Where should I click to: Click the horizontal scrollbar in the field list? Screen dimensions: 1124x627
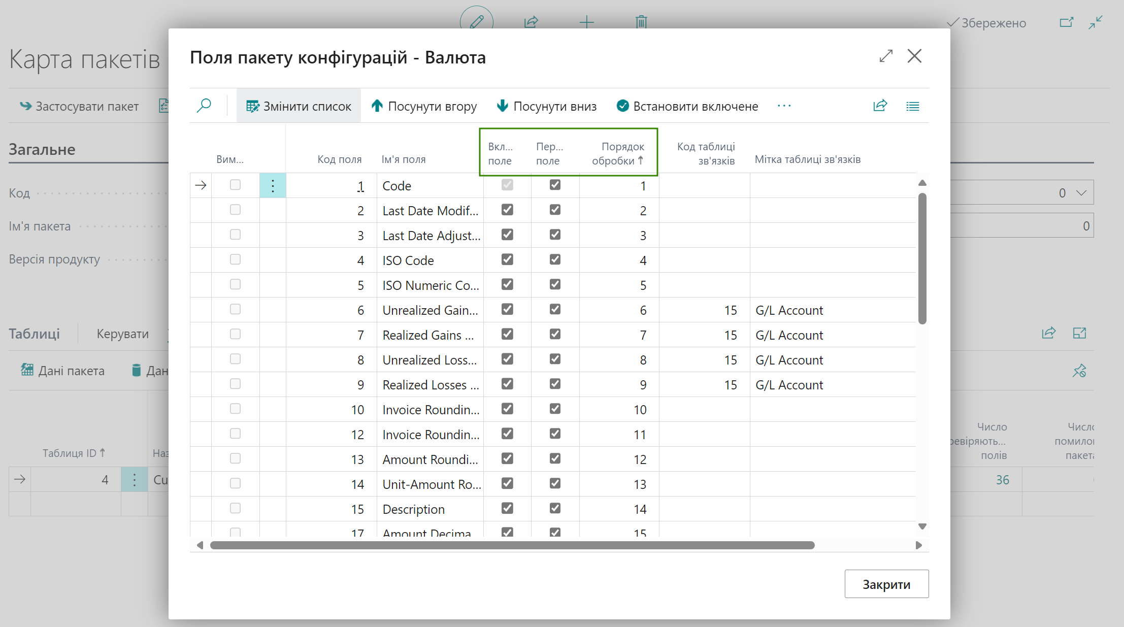(x=512, y=545)
